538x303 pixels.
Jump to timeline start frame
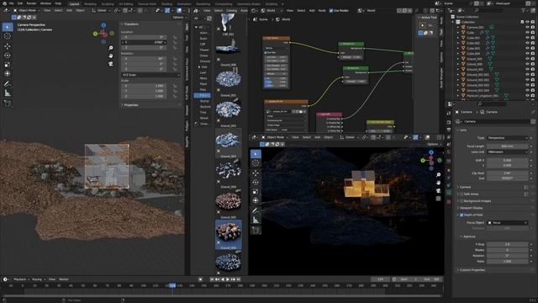coord(212,279)
